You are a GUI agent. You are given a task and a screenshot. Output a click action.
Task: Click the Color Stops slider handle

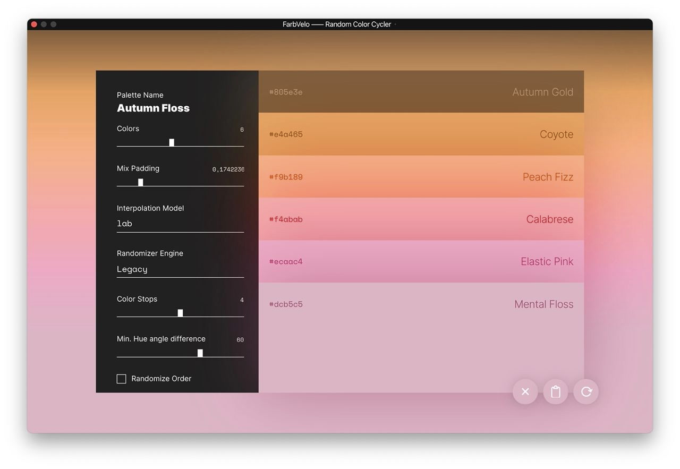(180, 313)
